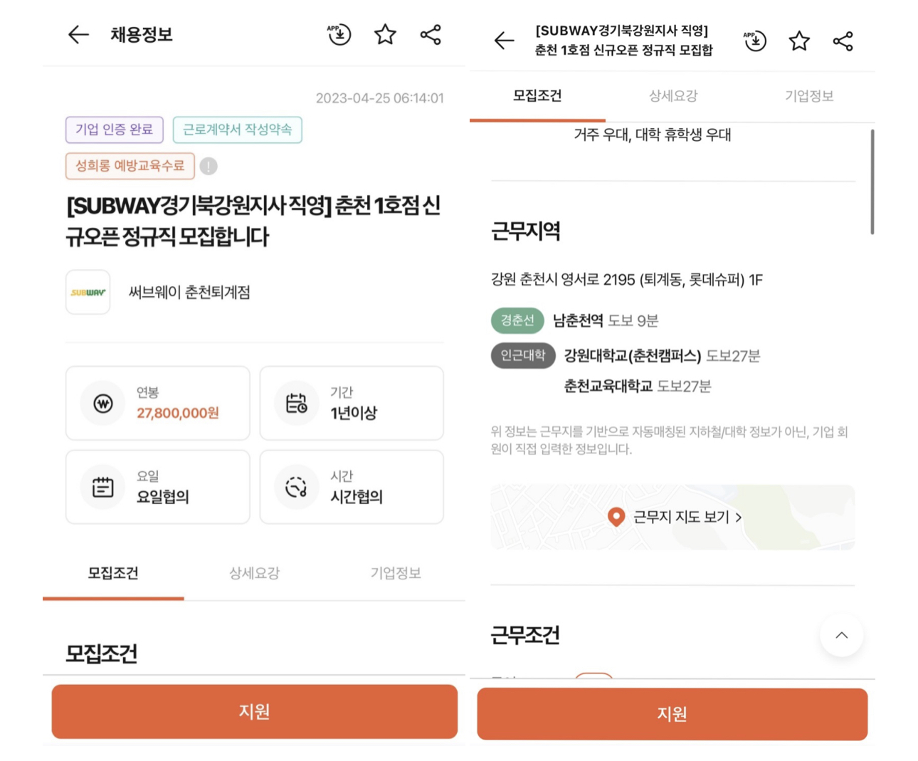
Task: Tap 강원대학교(춘천캠퍼스) 도보27분
Action: pyautogui.click(x=663, y=356)
